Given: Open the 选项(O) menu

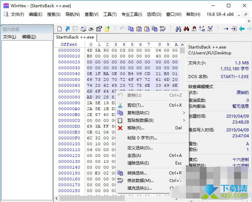Looking at the screenshot, I should click(154, 14).
